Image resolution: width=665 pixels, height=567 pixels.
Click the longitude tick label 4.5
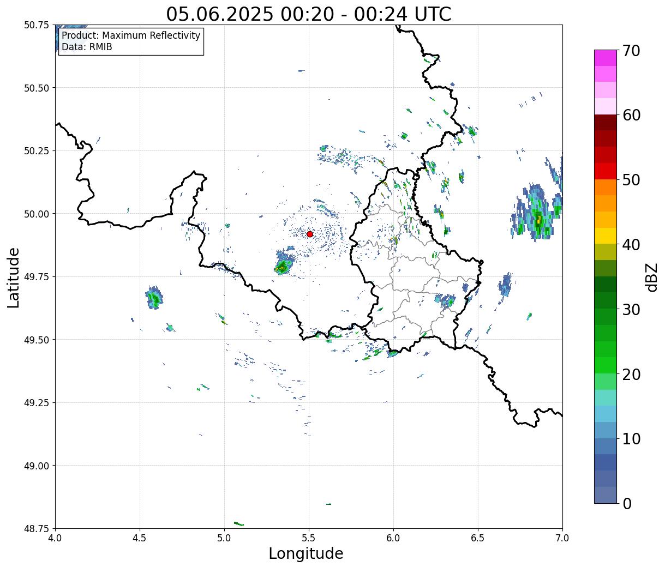click(x=140, y=538)
